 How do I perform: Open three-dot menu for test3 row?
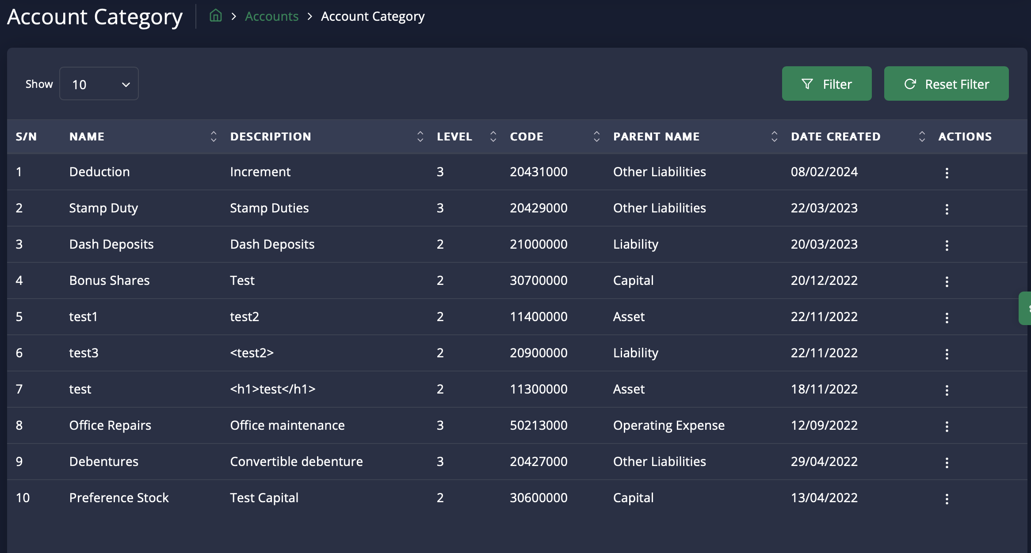947,354
